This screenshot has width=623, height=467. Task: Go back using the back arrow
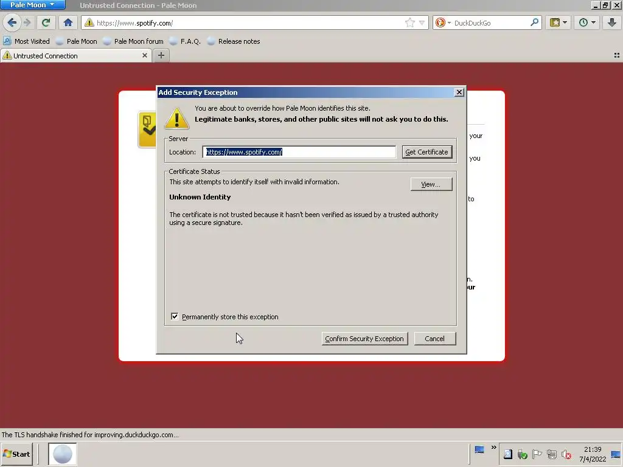12,22
